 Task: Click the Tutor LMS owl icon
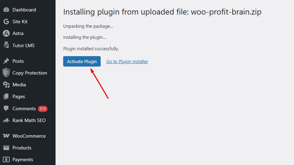tap(6, 45)
